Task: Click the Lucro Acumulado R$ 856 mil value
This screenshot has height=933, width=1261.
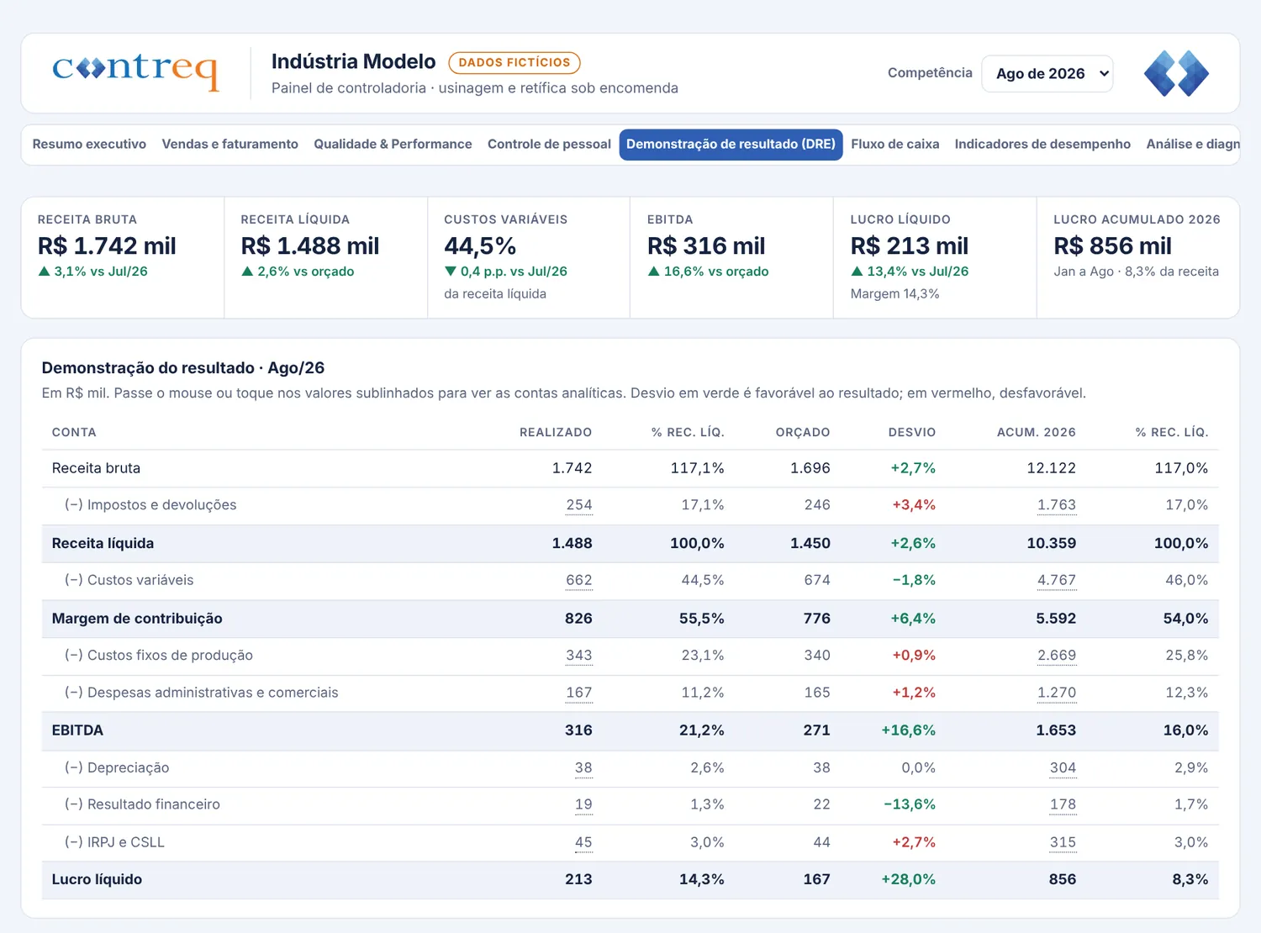Action: pos(1112,245)
